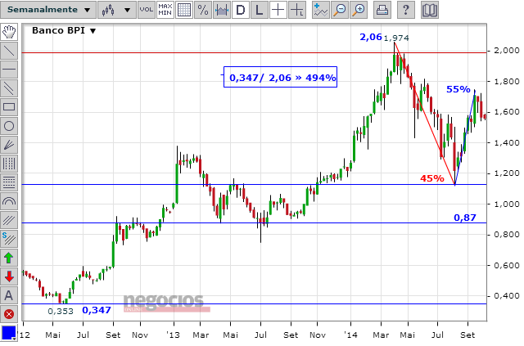This screenshot has height=346, width=524.
Task: Switch to percentage scale with % button
Action: [x=203, y=10]
